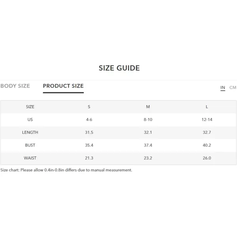
Task: Click the WAIST row label
Action: [30, 158]
